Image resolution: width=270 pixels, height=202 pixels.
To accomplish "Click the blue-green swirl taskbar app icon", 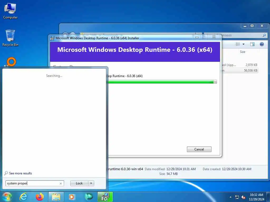I will (89, 197).
